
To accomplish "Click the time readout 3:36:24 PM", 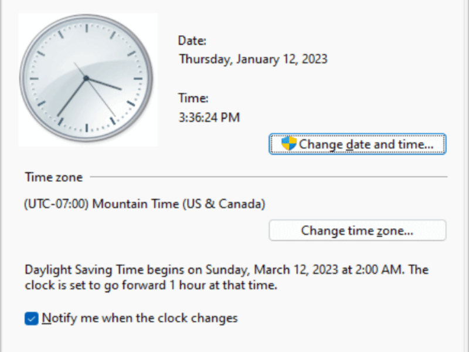I will (x=209, y=117).
